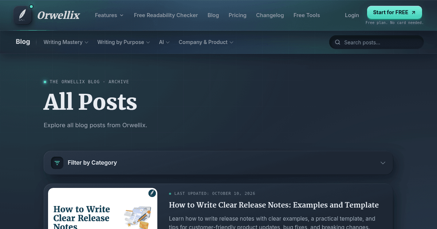
Task: Open 'How to Write Clear Release Notes' post title
Action: [x=274, y=205]
